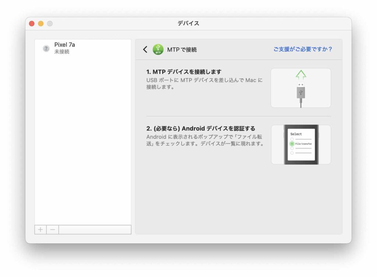This screenshot has height=277, width=377.
Task: Click the radio button above File transfer
Action: tap(292, 139)
